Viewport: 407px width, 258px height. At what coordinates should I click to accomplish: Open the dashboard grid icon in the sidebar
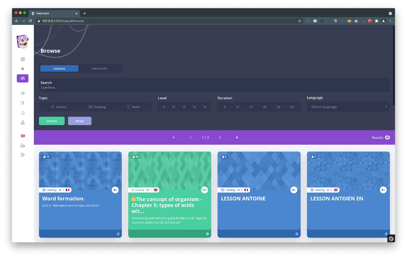[23, 59]
